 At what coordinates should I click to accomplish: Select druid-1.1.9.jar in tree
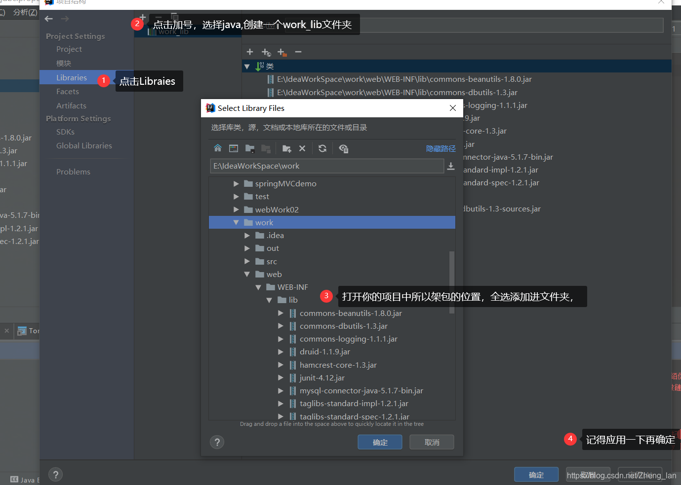coord(324,352)
